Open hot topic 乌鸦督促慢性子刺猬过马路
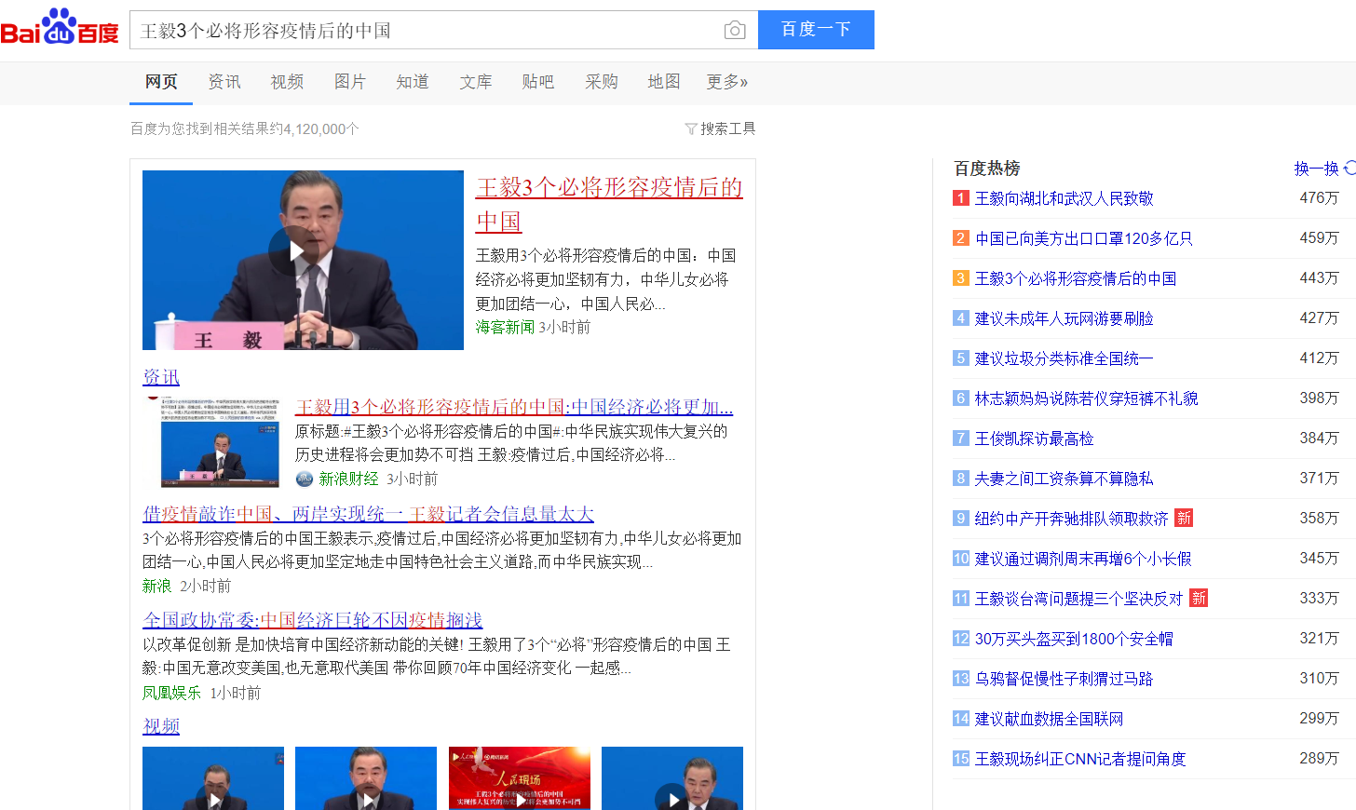 click(x=1064, y=679)
